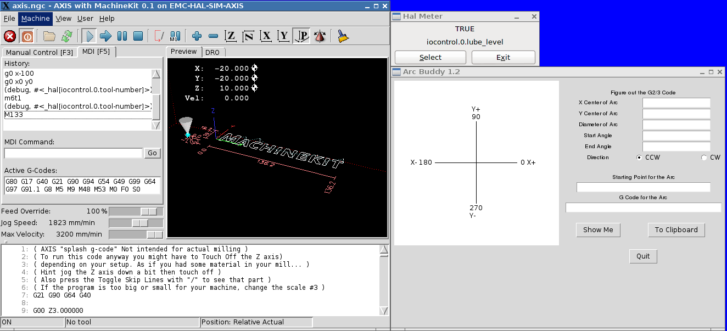Toggle optional pause M1
Viewport: 727px width, 331px height.
click(x=175, y=36)
